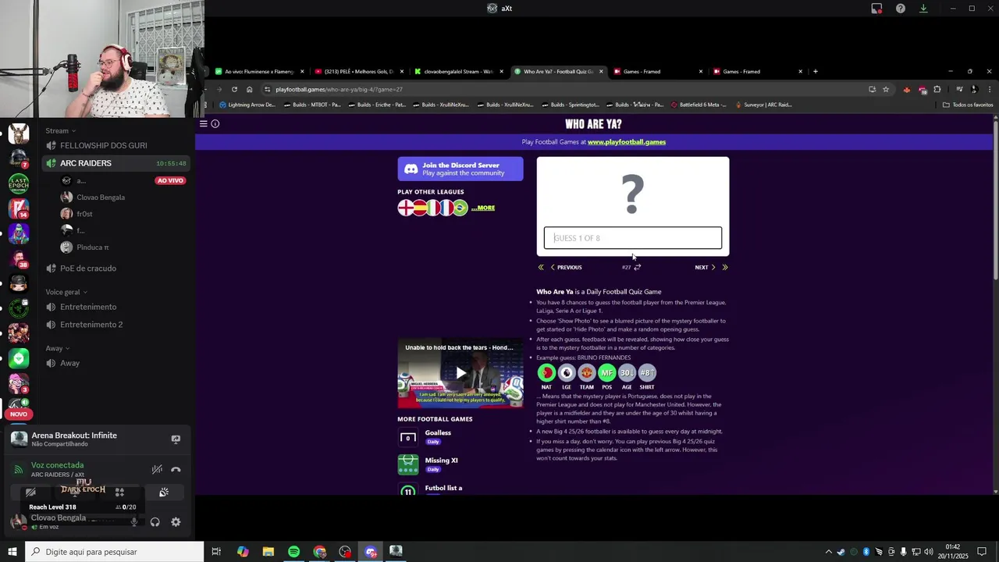Open Discord user settings gear
Viewport: 999px width, 562px height.
click(176, 522)
